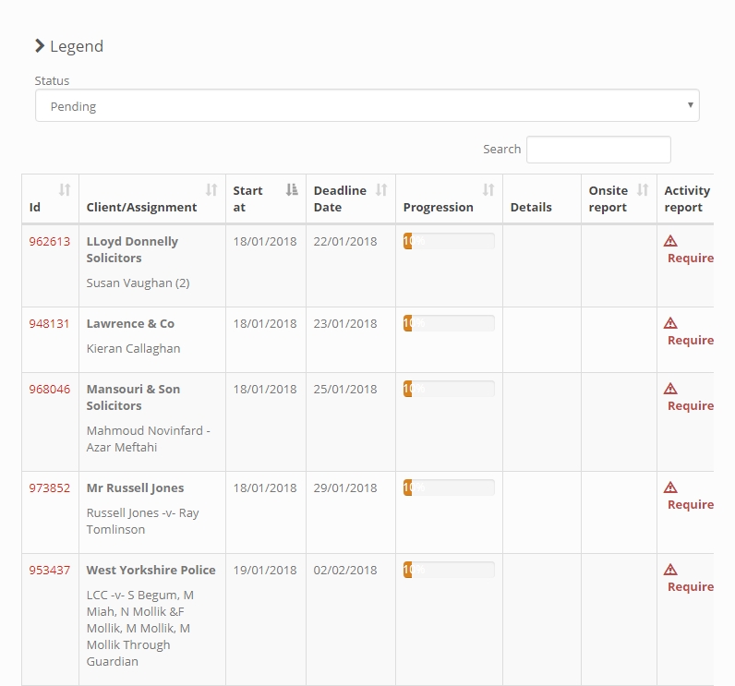Open assignment ID 962613 link
735x686 pixels.
pos(49,241)
